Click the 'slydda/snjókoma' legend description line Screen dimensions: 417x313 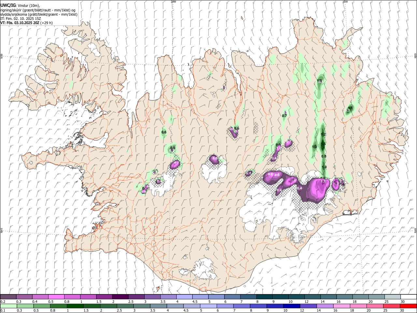pos(39,14)
